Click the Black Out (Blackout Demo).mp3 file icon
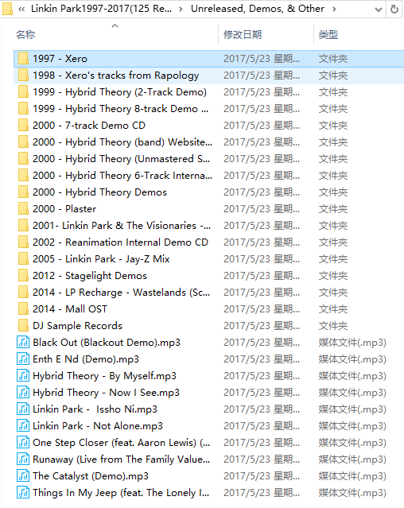This screenshot has width=404, height=508. coord(23,342)
